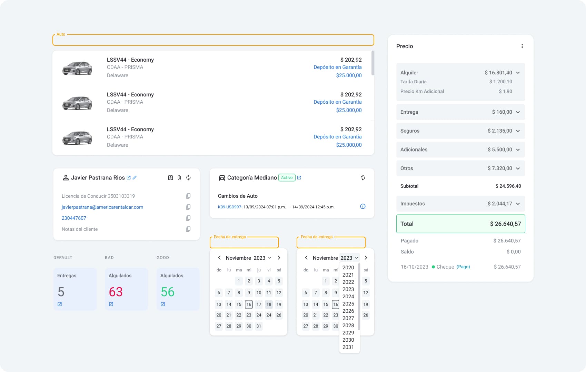This screenshot has height=372, width=586.
Task: Open the external link icon under Entregas
Action: [x=60, y=304]
